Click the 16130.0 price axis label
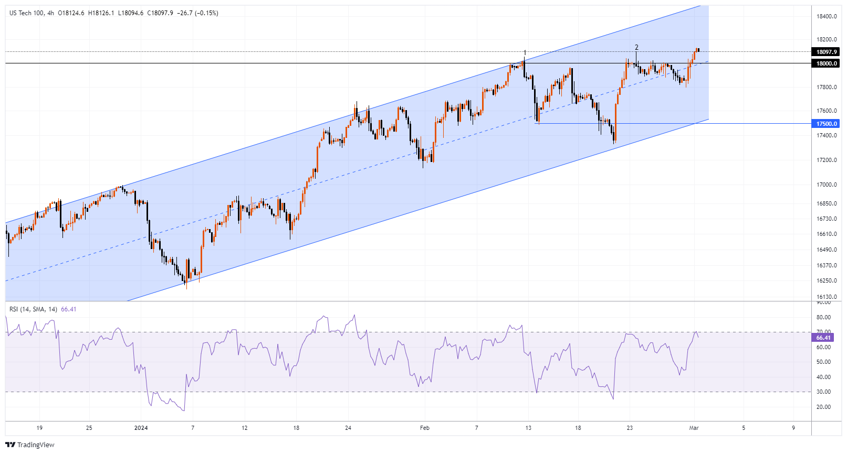This screenshot has height=454, width=847. [x=827, y=297]
